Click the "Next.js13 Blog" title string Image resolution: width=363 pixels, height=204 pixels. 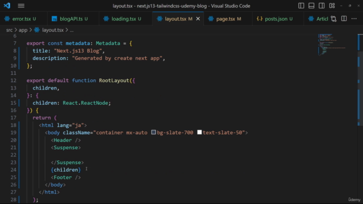pyautogui.click(x=78, y=51)
